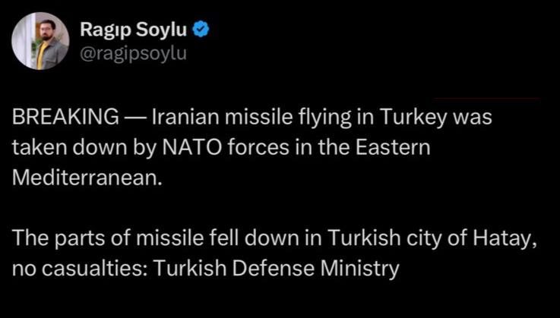560x318 pixels.
Task: Click the second paragraph about Hatay
Action: (274, 255)
